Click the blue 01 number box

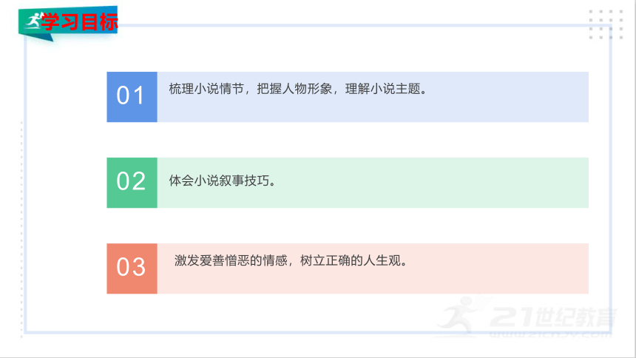coord(132,97)
